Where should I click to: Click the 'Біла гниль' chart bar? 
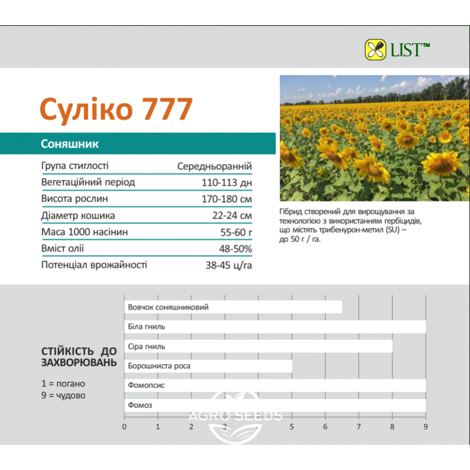click(275, 327)
